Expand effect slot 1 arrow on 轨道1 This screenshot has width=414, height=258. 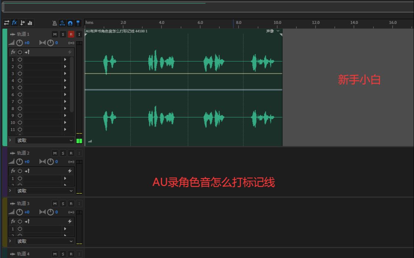65,59
